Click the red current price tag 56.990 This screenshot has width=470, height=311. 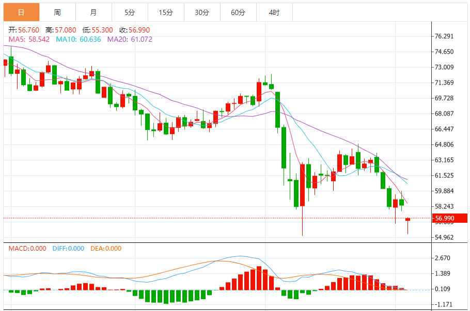(x=450, y=218)
